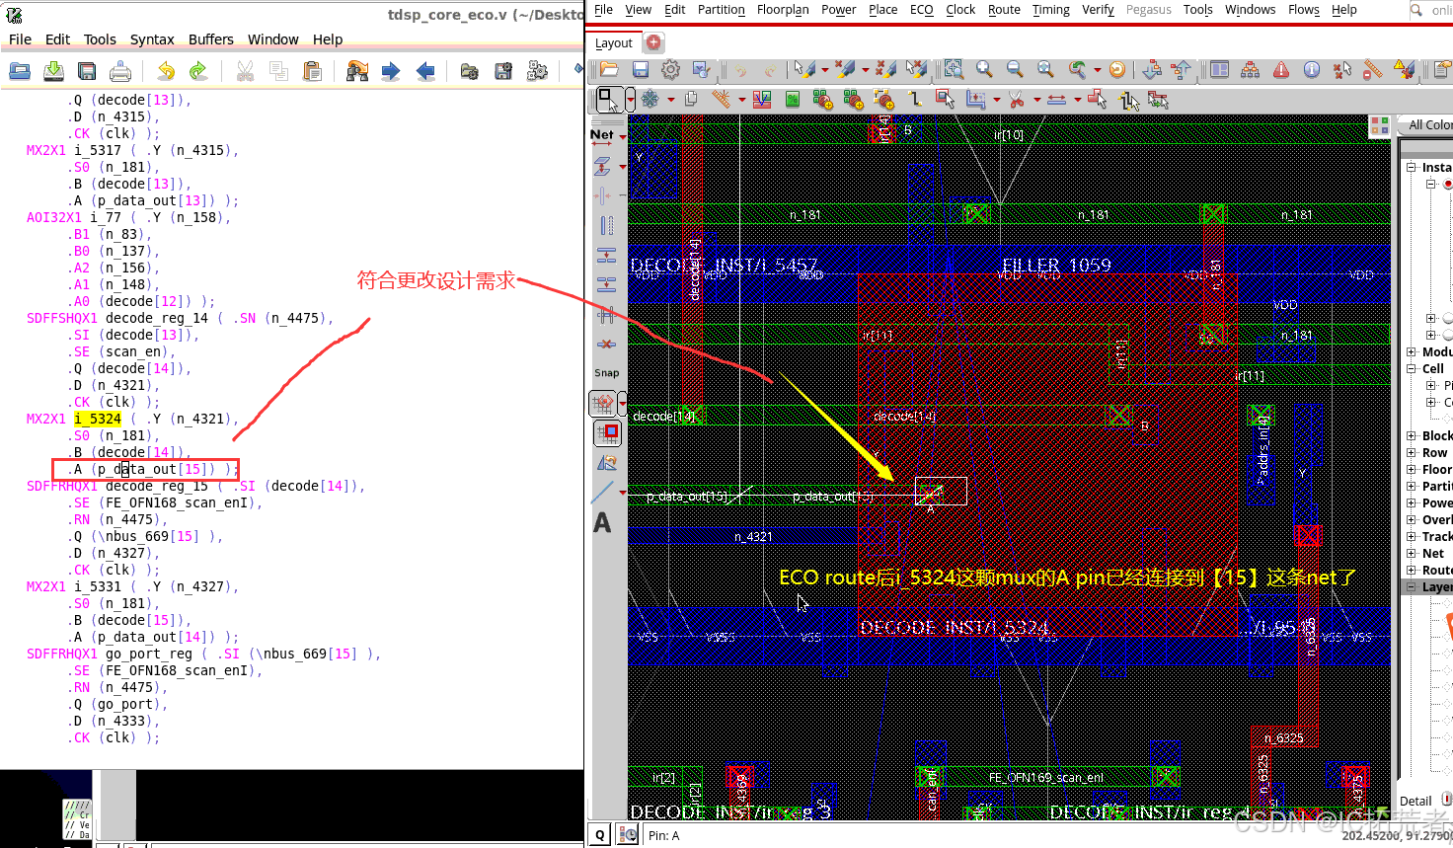Fit view icon in layout toolbar
Screen dimensions: 1453x848
click(954, 69)
